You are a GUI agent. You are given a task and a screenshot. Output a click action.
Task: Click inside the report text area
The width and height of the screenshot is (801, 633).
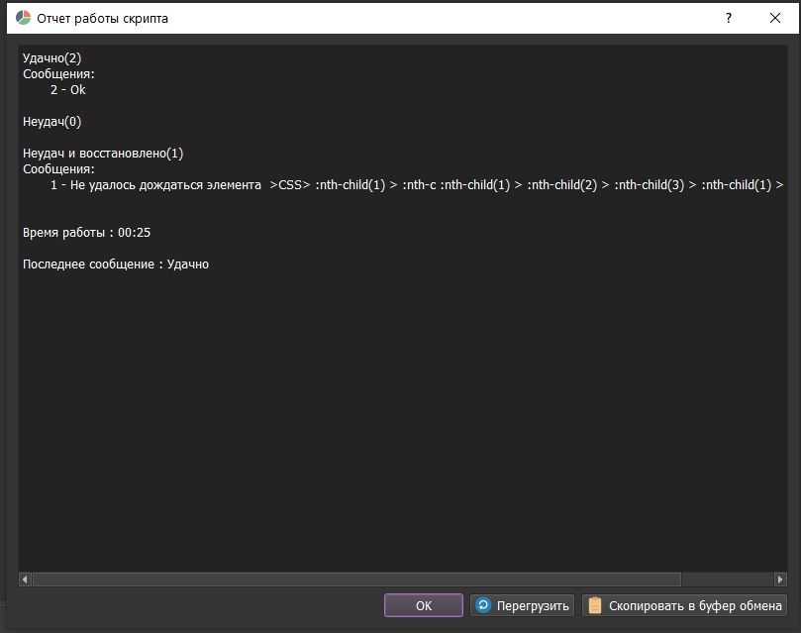pyautogui.click(x=396, y=396)
